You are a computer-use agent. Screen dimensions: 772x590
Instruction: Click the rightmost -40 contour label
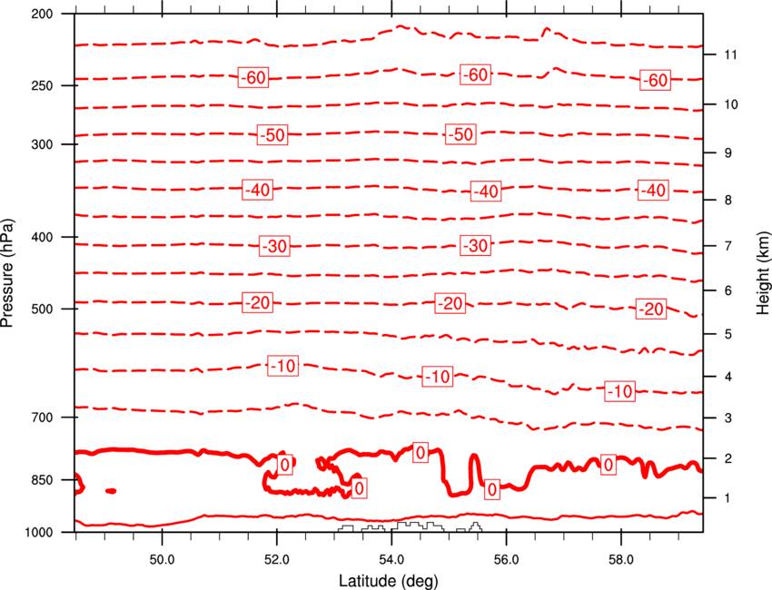coord(653,190)
